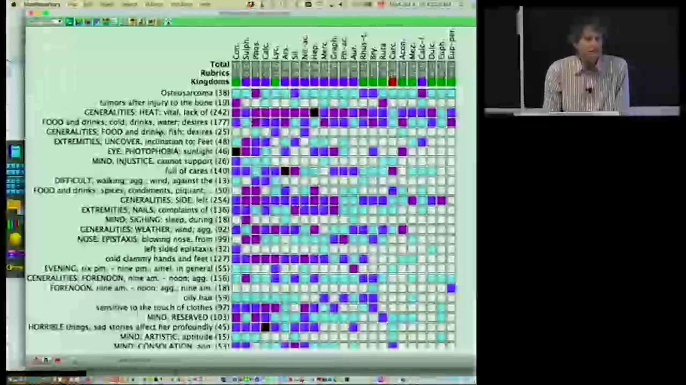Click the MIND, RESERVED (103) rubric label

click(x=188, y=317)
